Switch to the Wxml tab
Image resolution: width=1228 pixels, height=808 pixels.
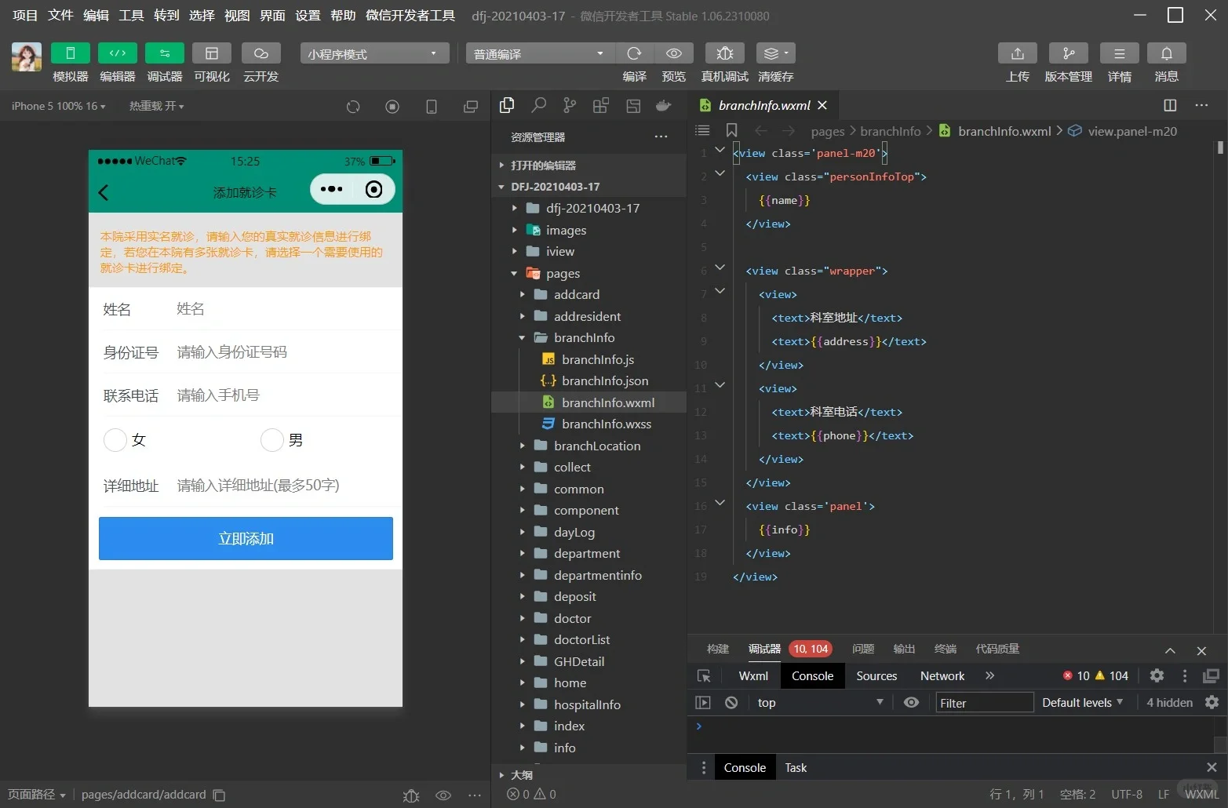753,676
